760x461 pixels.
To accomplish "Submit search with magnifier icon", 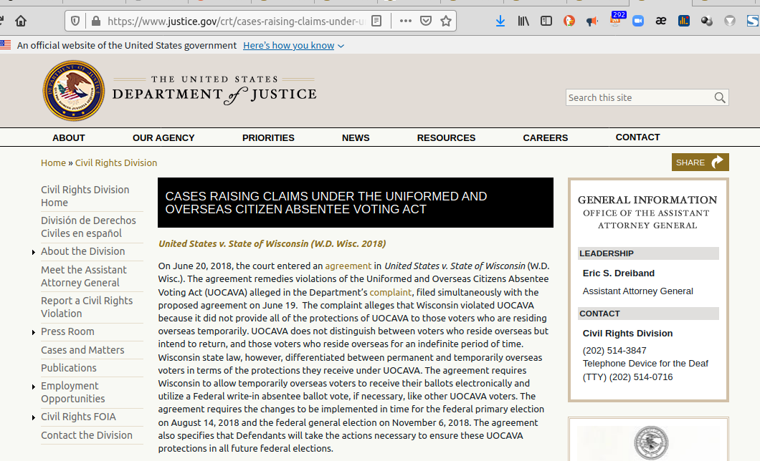I will click(x=720, y=98).
